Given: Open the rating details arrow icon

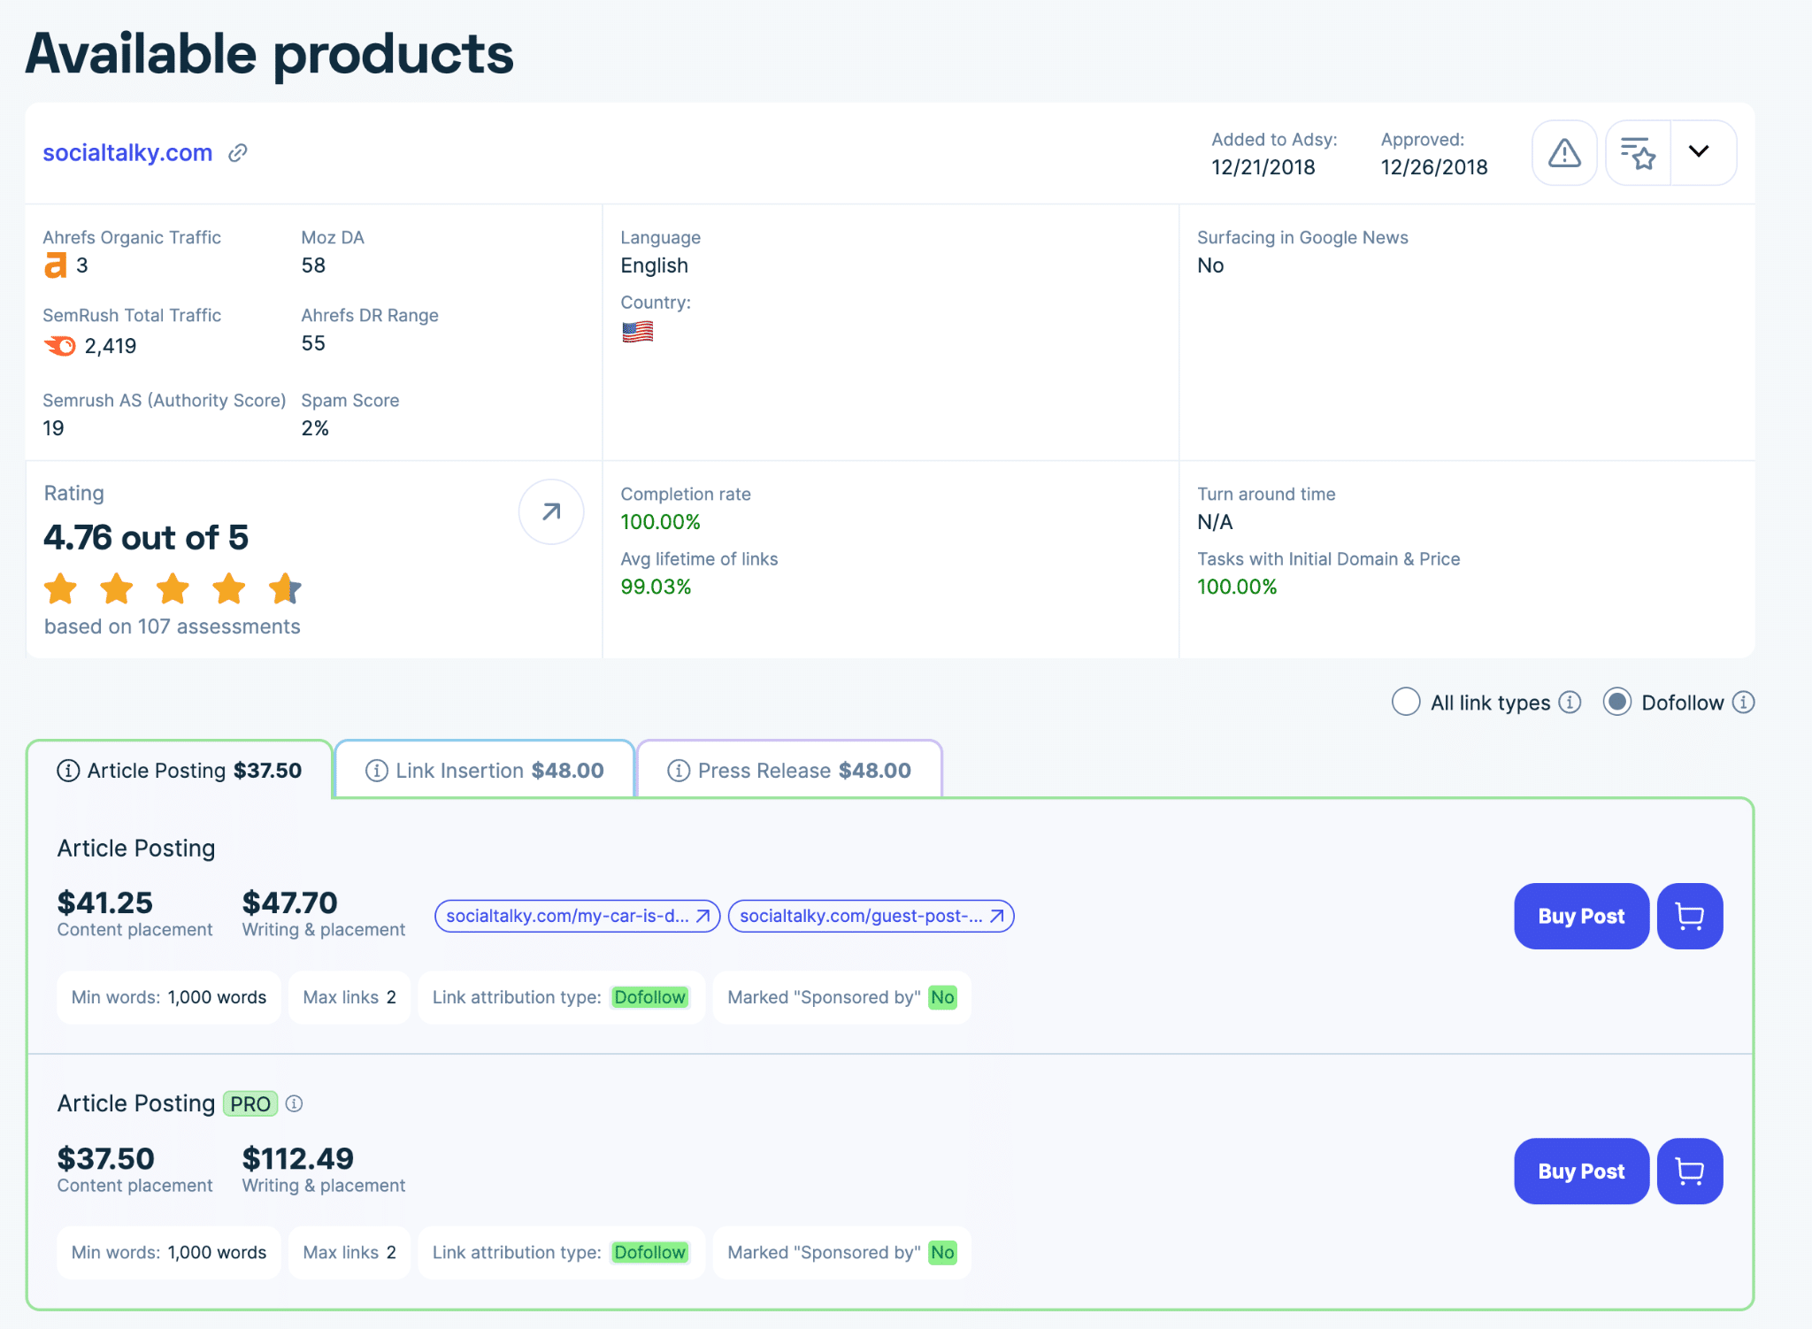Looking at the screenshot, I should pos(550,511).
